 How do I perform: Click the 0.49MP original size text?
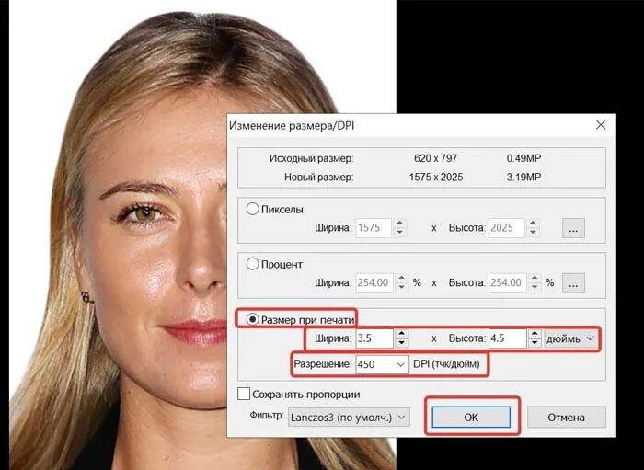[x=523, y=158]
